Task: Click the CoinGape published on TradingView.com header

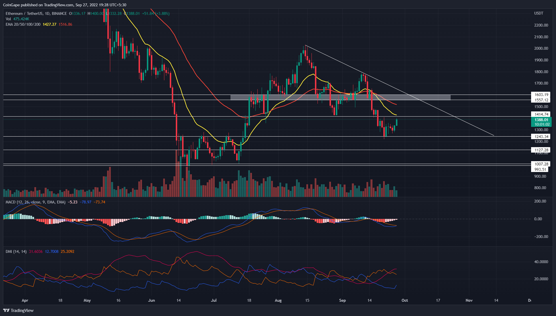Action: tap(64, 5)
